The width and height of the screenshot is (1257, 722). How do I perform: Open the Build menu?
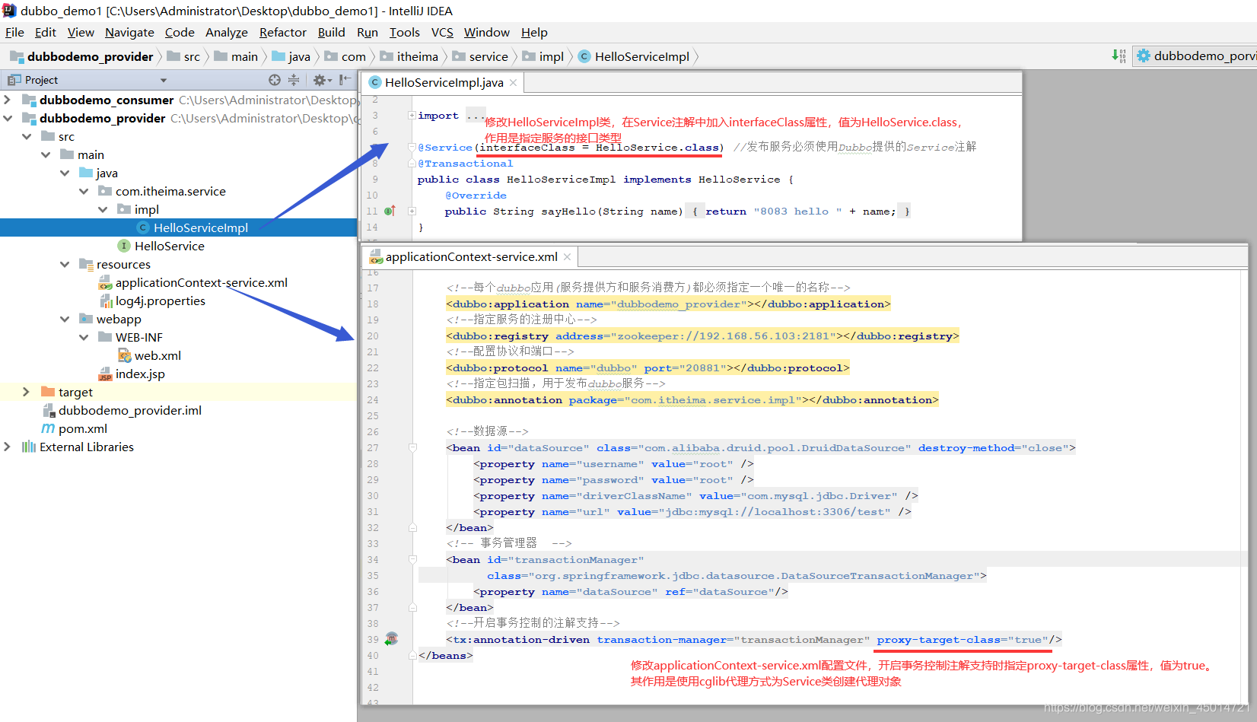point(331,32)
